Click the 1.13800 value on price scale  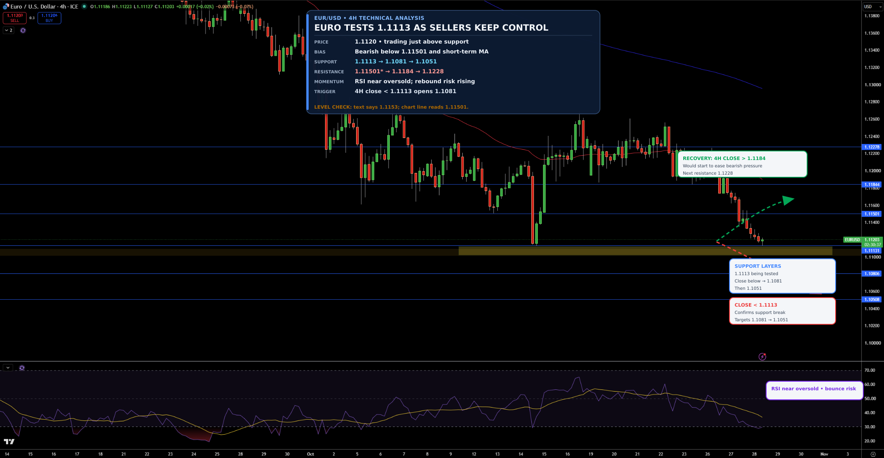pos(872,16)
